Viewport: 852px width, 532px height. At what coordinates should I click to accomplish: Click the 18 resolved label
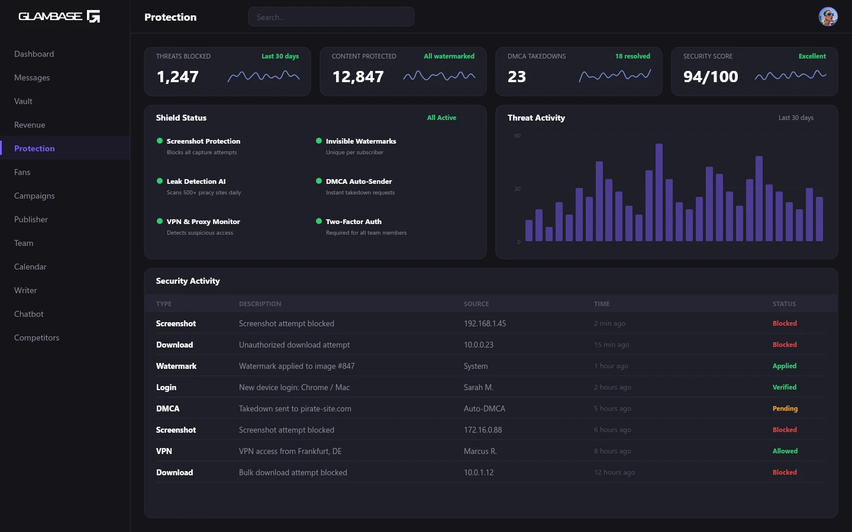(x=632, y=56)
